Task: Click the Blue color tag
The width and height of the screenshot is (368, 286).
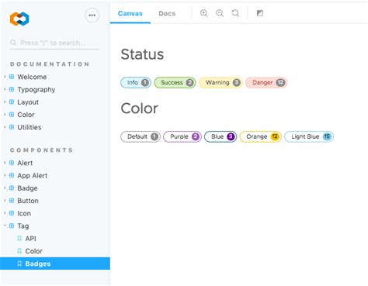Action: coord(220,136)
